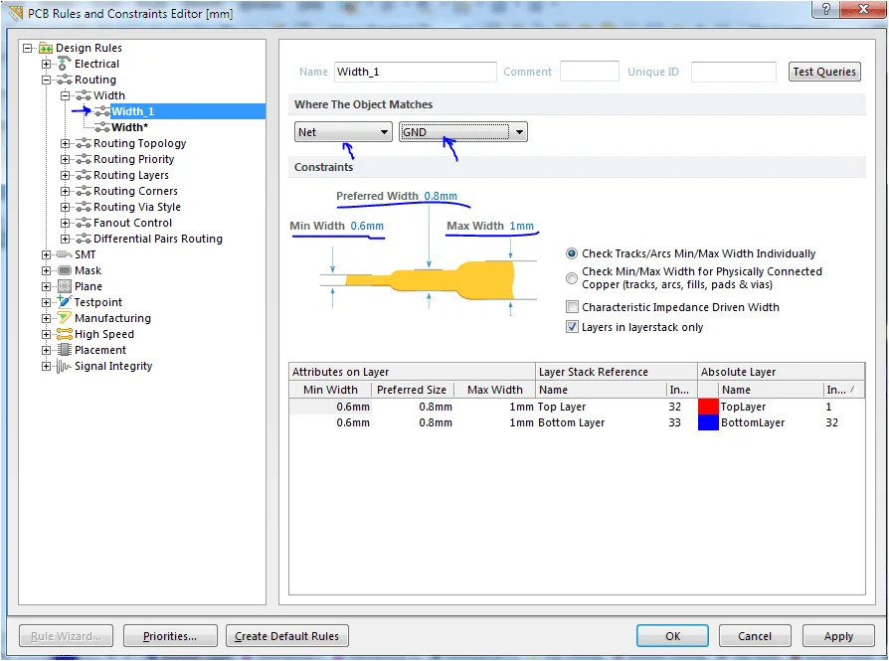889x661 pixels.
Task: Click the Width rule group icon
Action: pos(84,95)
